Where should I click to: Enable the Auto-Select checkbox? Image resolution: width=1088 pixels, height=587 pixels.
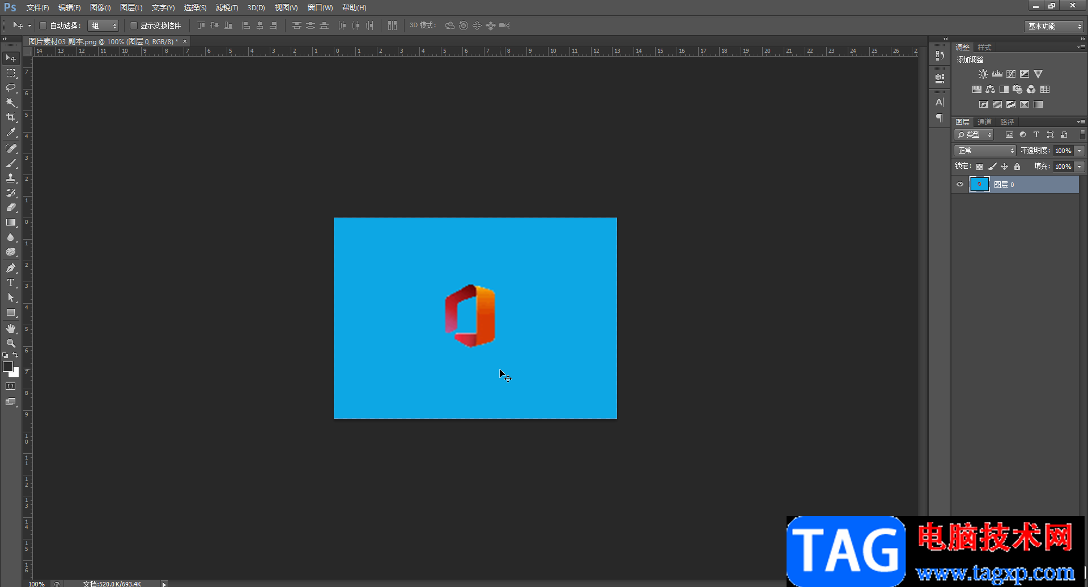coord(42,25)
